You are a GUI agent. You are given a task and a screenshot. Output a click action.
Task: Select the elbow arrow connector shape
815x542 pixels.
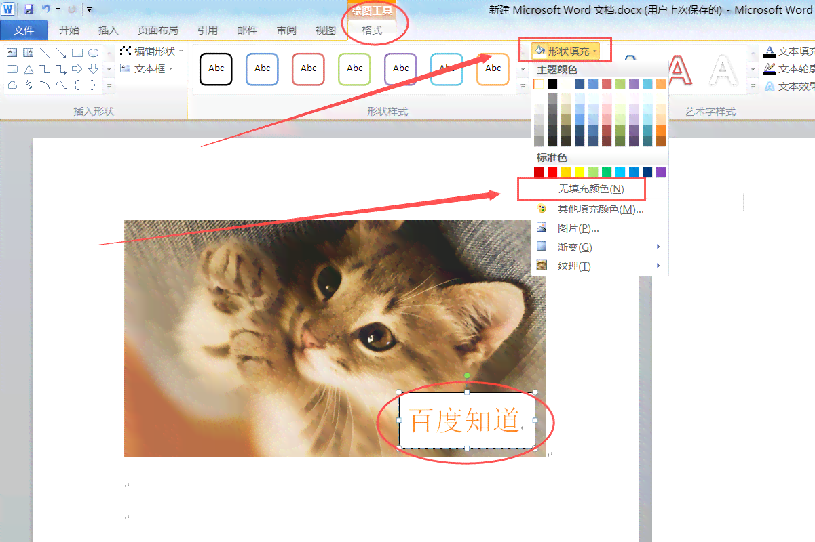click(60, 68)
